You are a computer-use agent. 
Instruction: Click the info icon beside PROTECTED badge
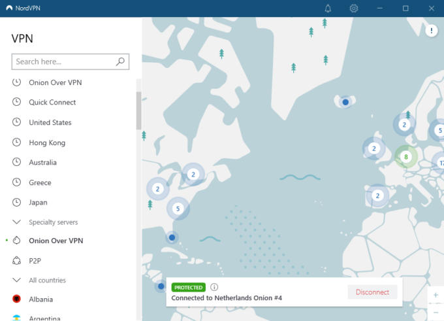tap(214, 287)
